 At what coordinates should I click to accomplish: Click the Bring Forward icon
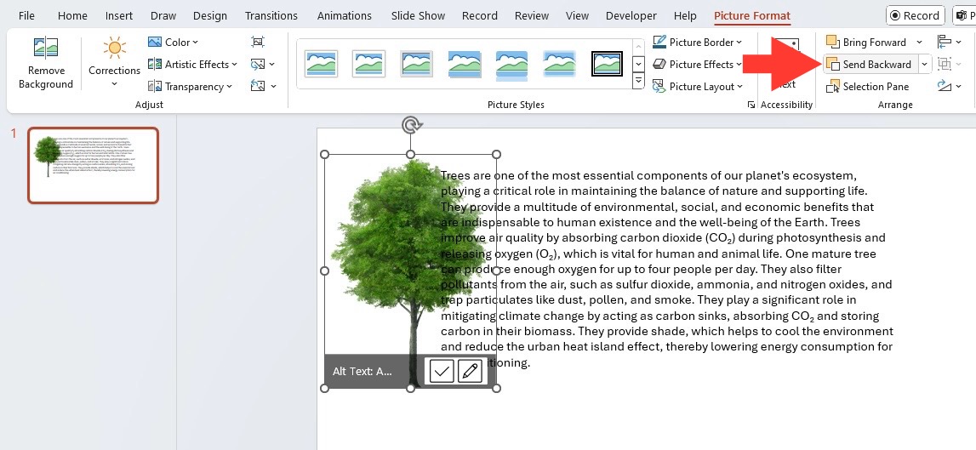click(x=833, y=42)
